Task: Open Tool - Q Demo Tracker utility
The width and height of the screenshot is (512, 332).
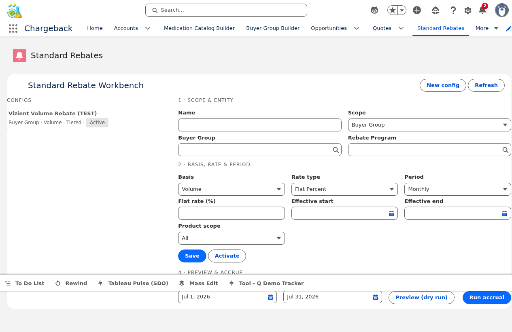Action: click(266, 283)
